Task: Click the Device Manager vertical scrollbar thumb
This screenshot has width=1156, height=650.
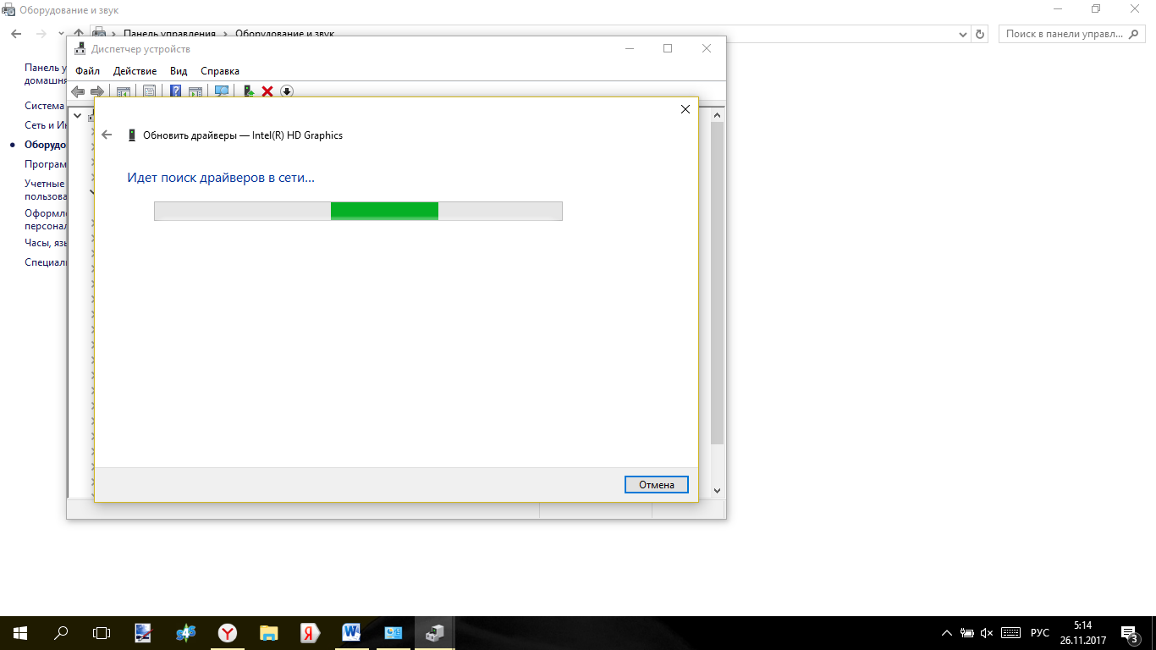Action: [x=718, y=284]
